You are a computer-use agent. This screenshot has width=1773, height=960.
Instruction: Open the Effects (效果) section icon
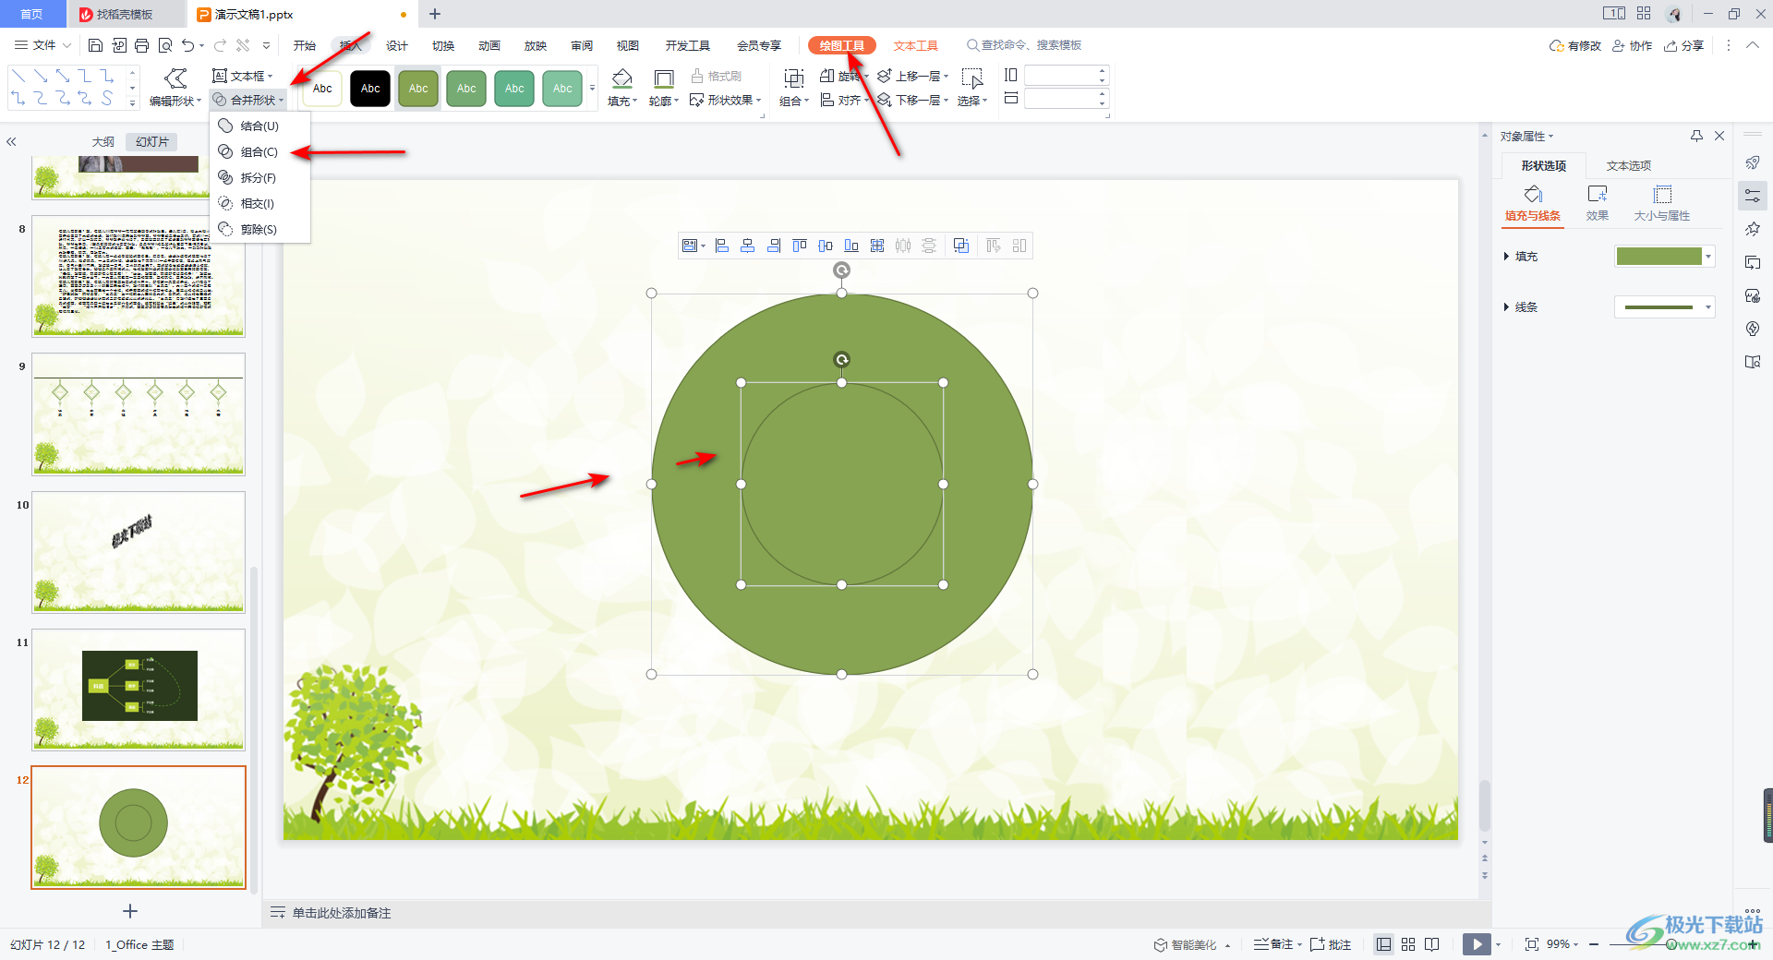pyautogui.click(x=1598, y=203)
